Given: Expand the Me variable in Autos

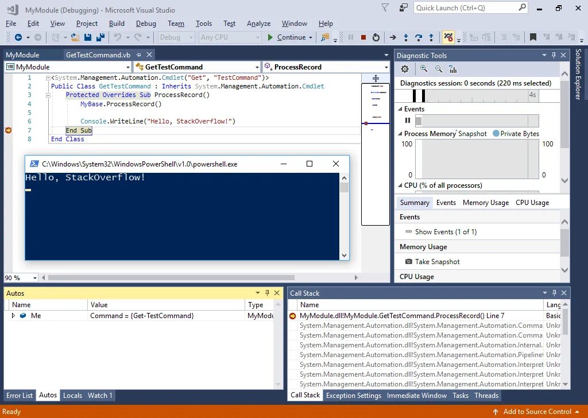Looking at the screenshot, I should [14, 316].
